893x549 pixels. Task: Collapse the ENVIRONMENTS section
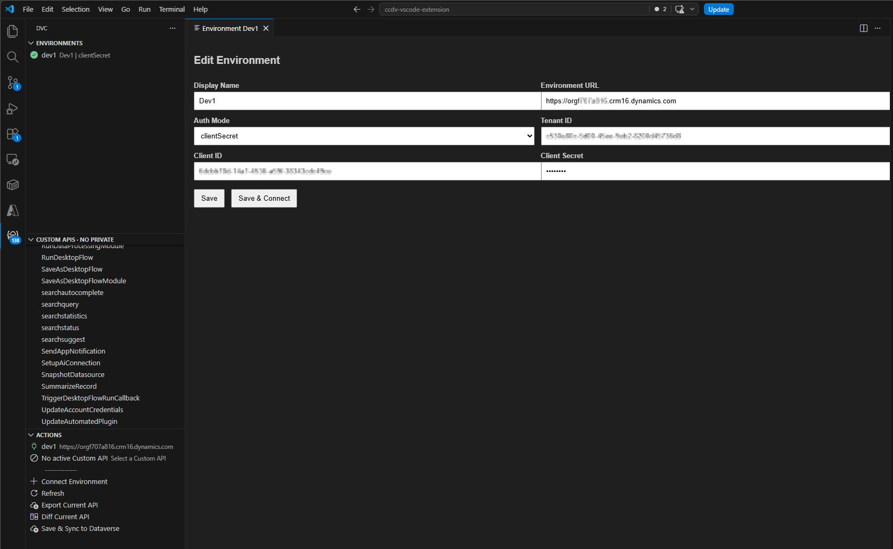point(31,43)
